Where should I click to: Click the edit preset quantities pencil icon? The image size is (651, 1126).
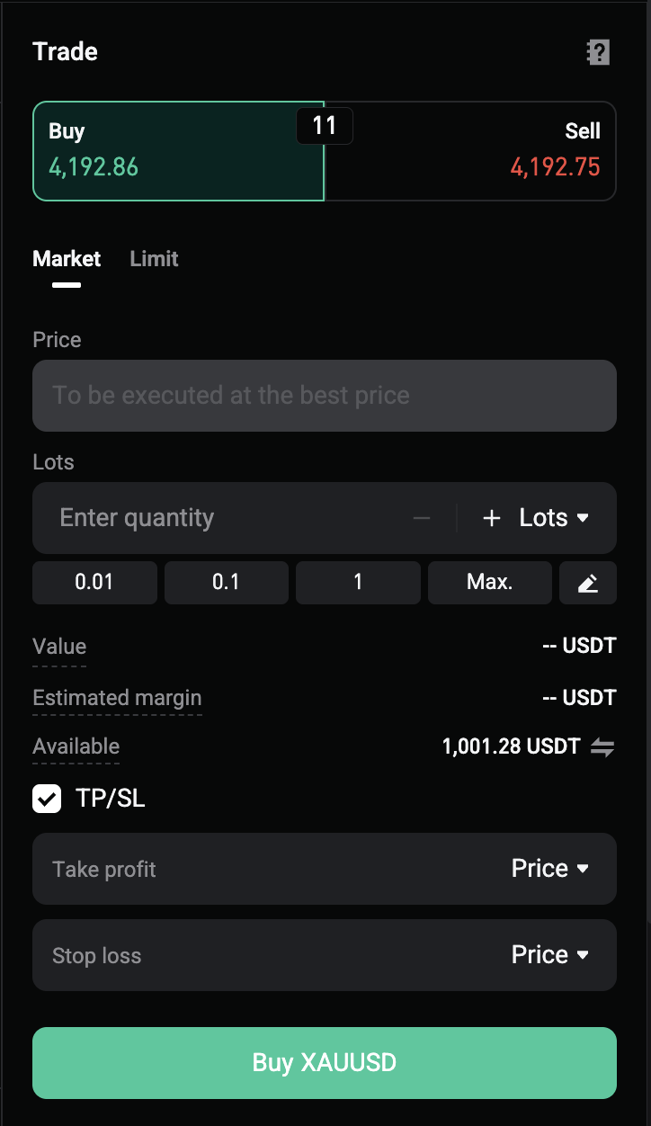588,583
